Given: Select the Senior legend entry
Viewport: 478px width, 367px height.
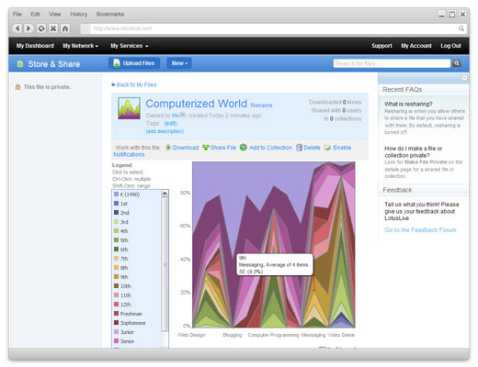Looking at the screenshot, I should [x=124, y=341].
